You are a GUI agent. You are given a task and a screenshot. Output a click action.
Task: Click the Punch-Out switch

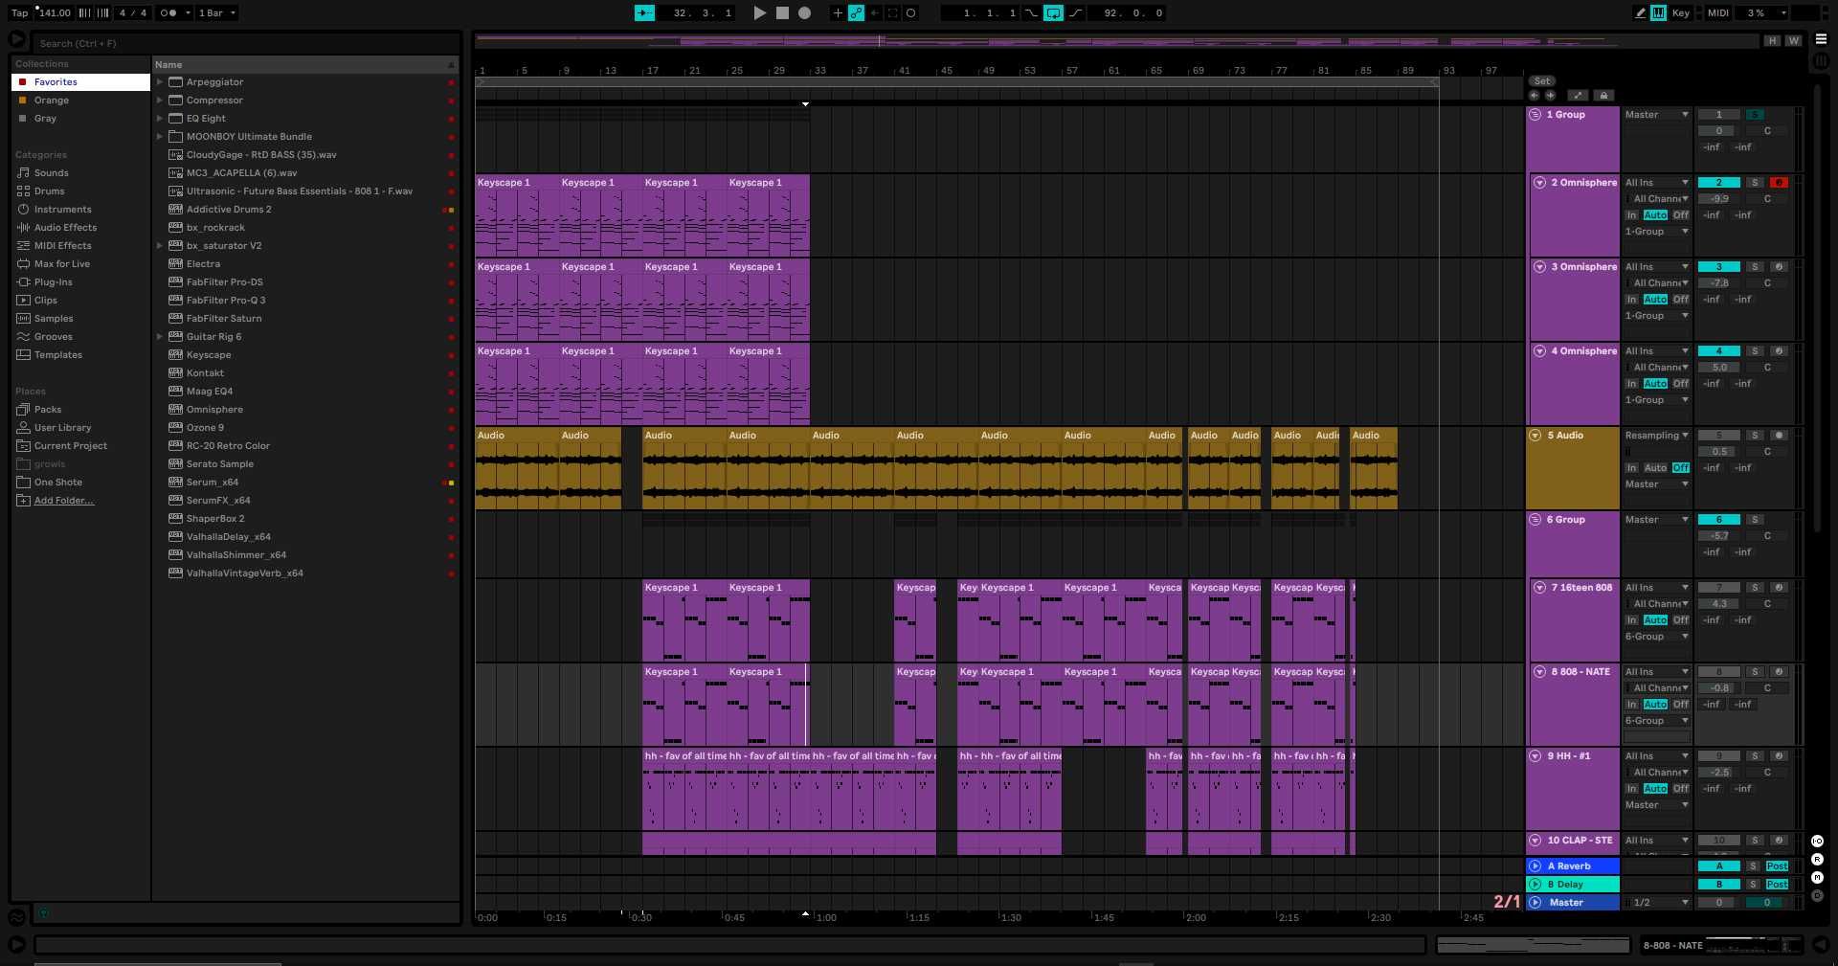click(x=1076, y=13)
